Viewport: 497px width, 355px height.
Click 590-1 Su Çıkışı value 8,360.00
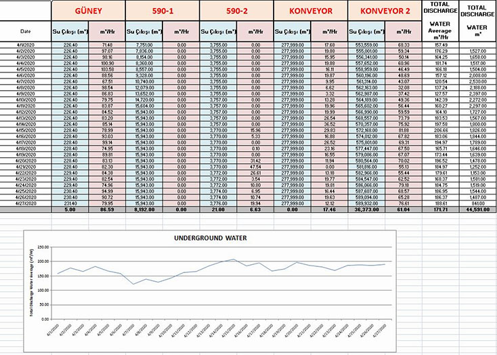[x=144, y=63]
